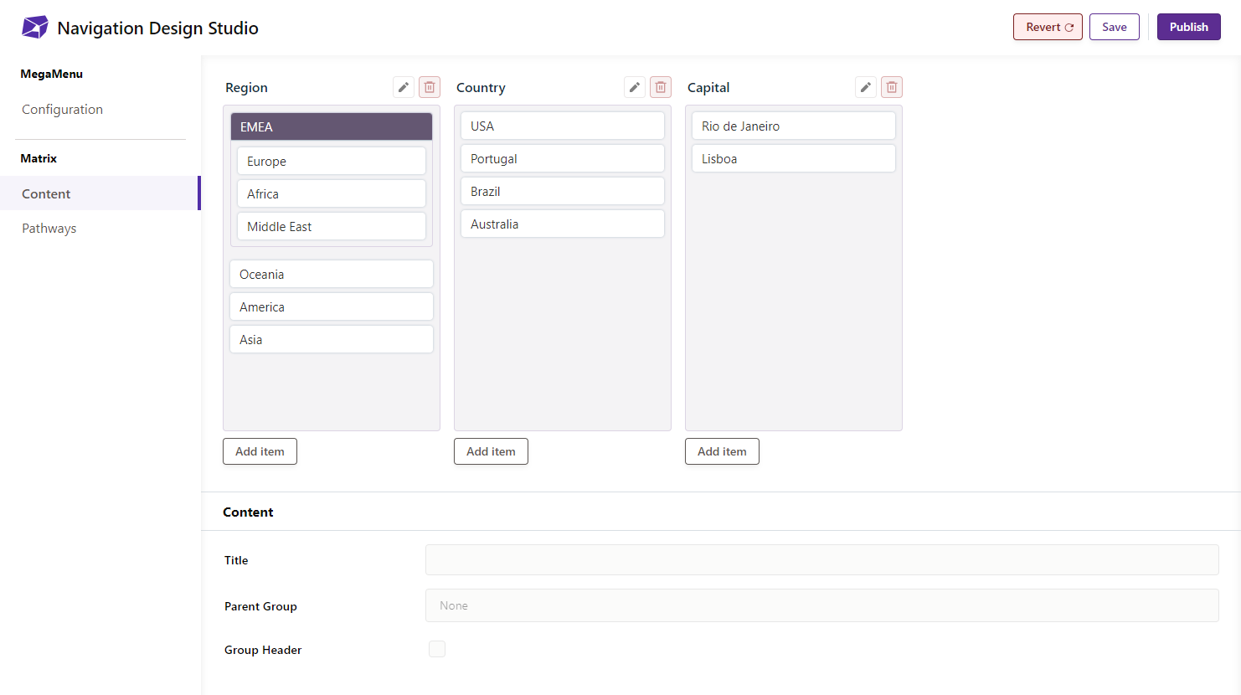Add item to the Country column

491,451
